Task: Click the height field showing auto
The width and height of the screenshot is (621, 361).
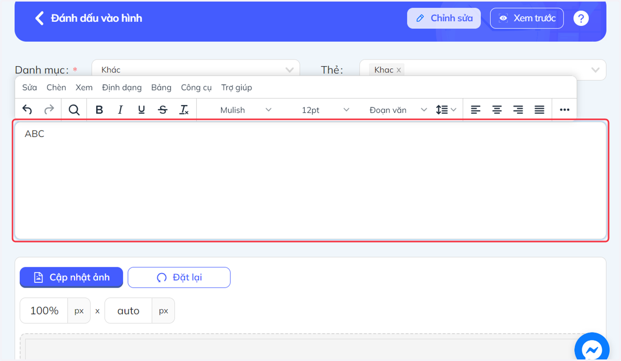Action: click(x=128, y=311)
